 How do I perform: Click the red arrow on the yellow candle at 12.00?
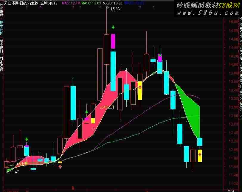200,154
